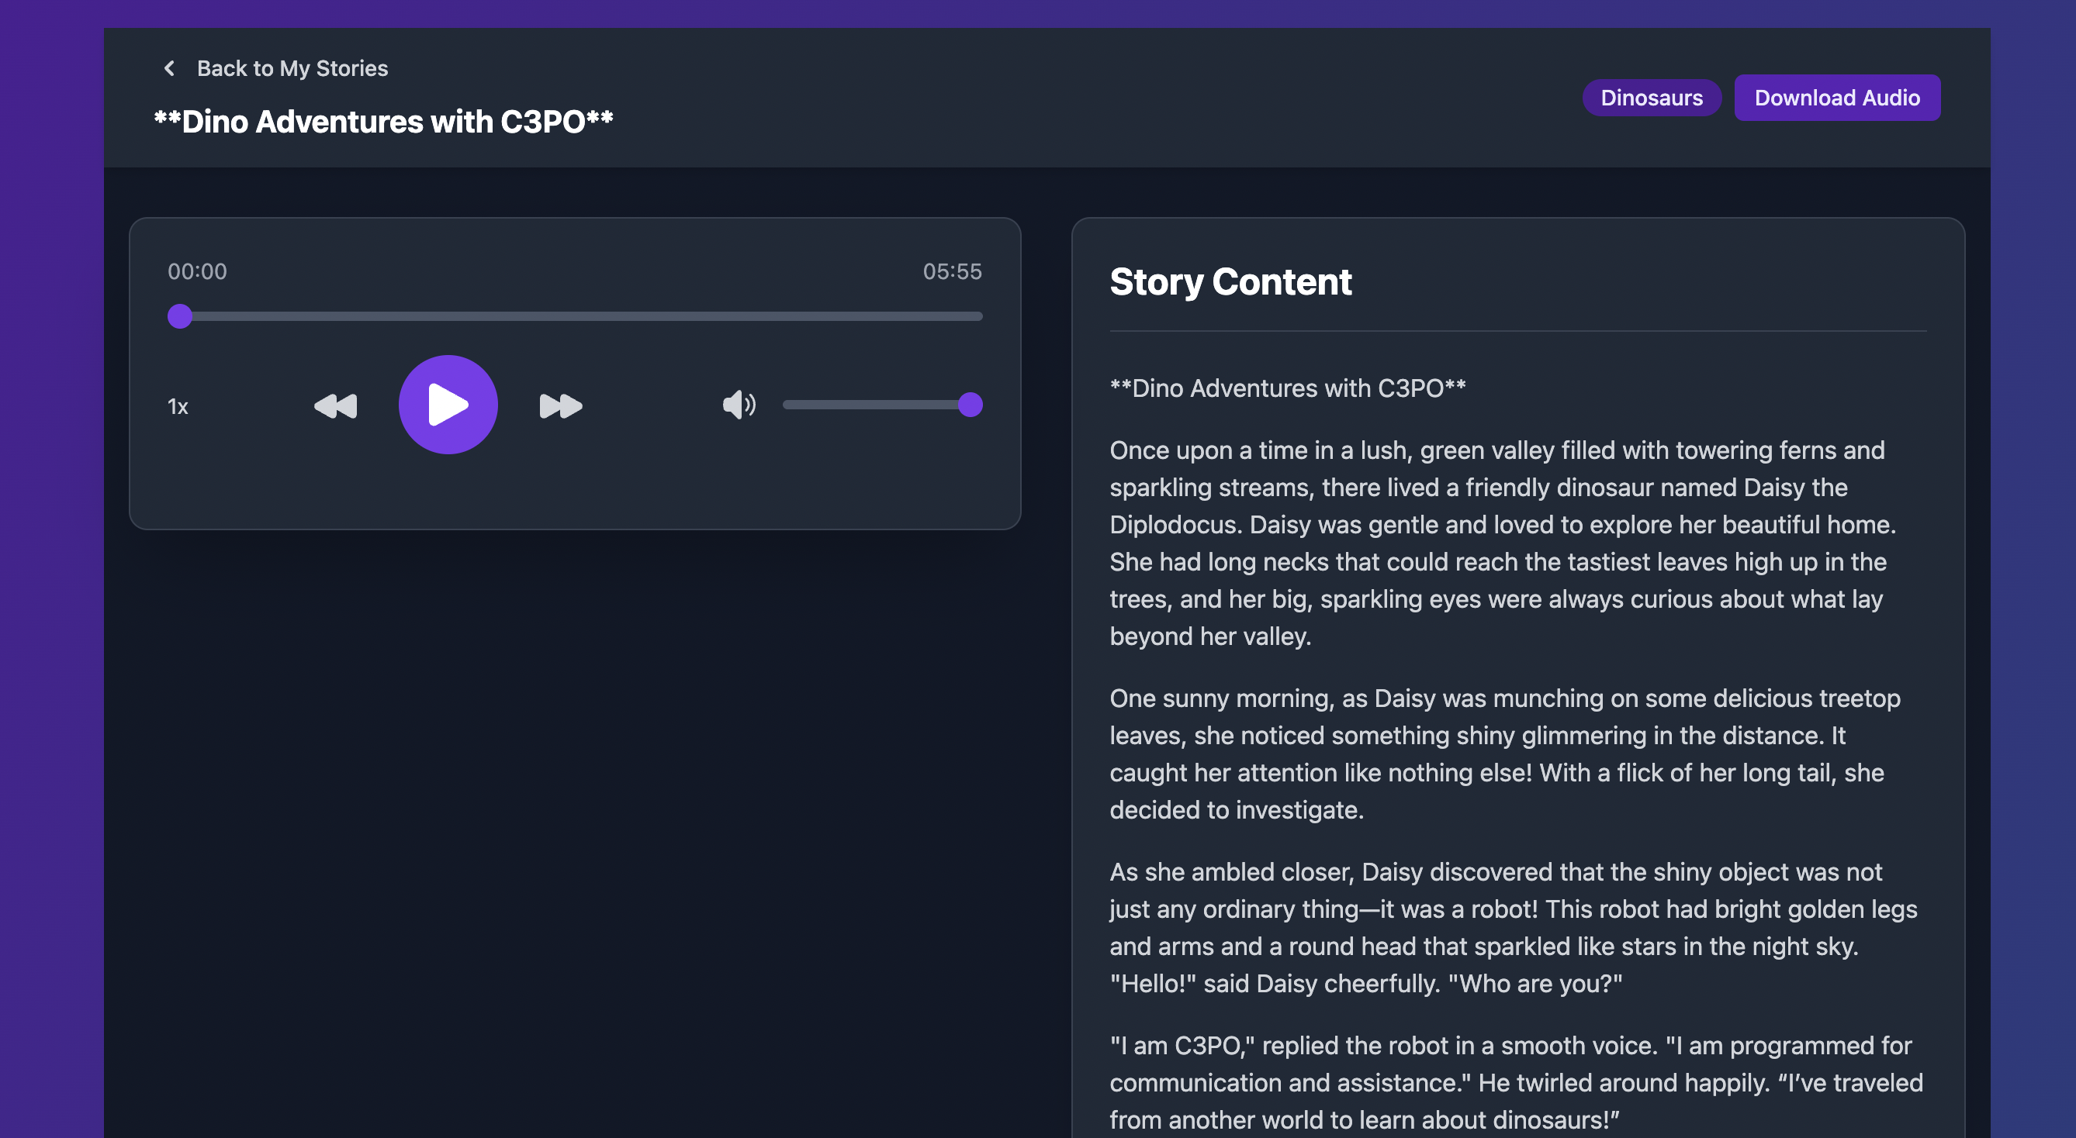This screenshot has height=1138, width=2076.
Task: Change the 1x playback speed
Action: tap(178, 407)
